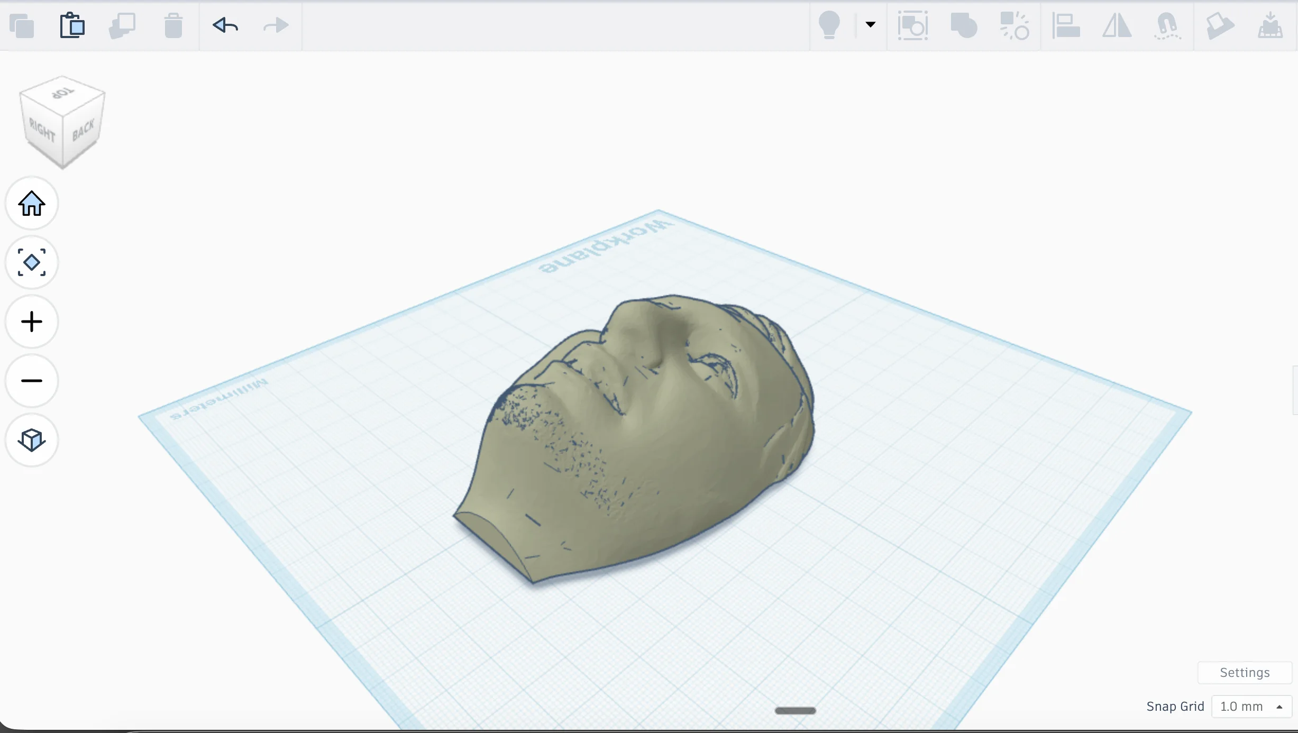The image size is (1298, 733).
Task: Zoom in with the plus button
Action: (32, 322)
